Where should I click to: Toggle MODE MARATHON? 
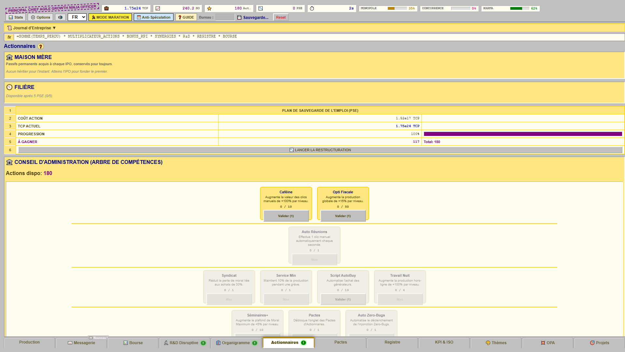click(x=110, y=17)
